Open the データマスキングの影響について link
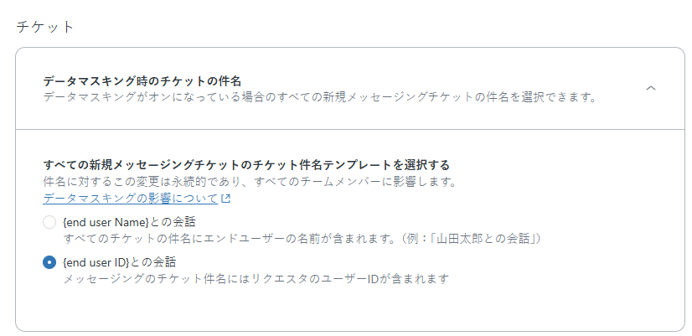Viewport: 692px width, 336px height. (130, 199)
